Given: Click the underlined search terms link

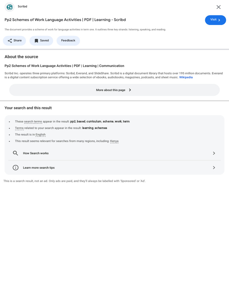Looking at the screenshot, I should click(33, 122).
